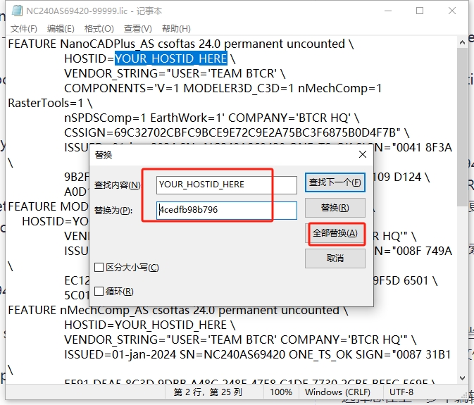Click status bar 第 2 行, 第 25 列
This screenshot has height=405, width=474.
coord(208,392)
